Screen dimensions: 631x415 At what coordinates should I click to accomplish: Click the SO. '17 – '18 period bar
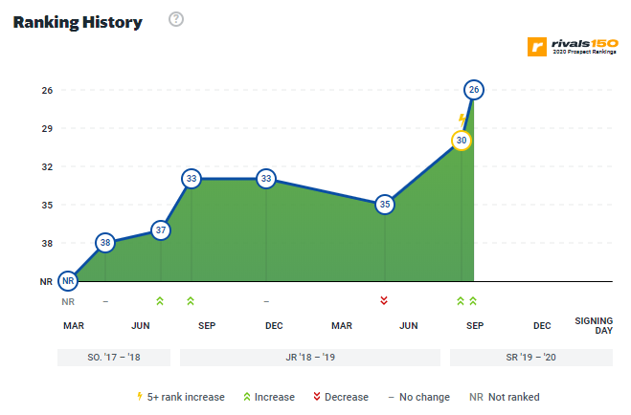pyautogui.click(x=114, y=358)
